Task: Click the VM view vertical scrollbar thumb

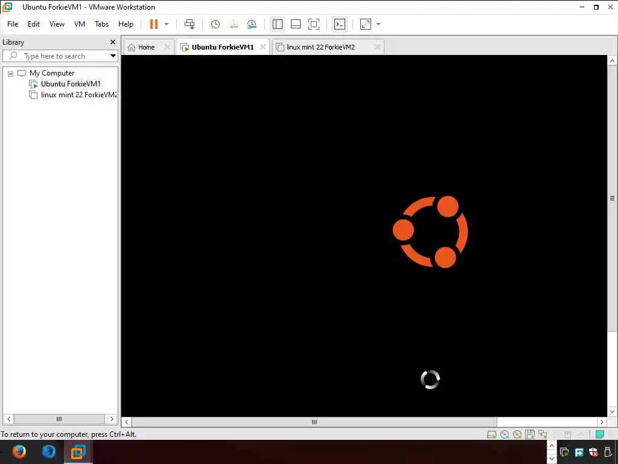Action: pyautogui.click(x=612, y=198)
